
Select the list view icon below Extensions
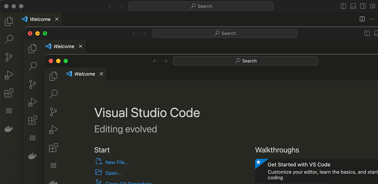point(54,165)
